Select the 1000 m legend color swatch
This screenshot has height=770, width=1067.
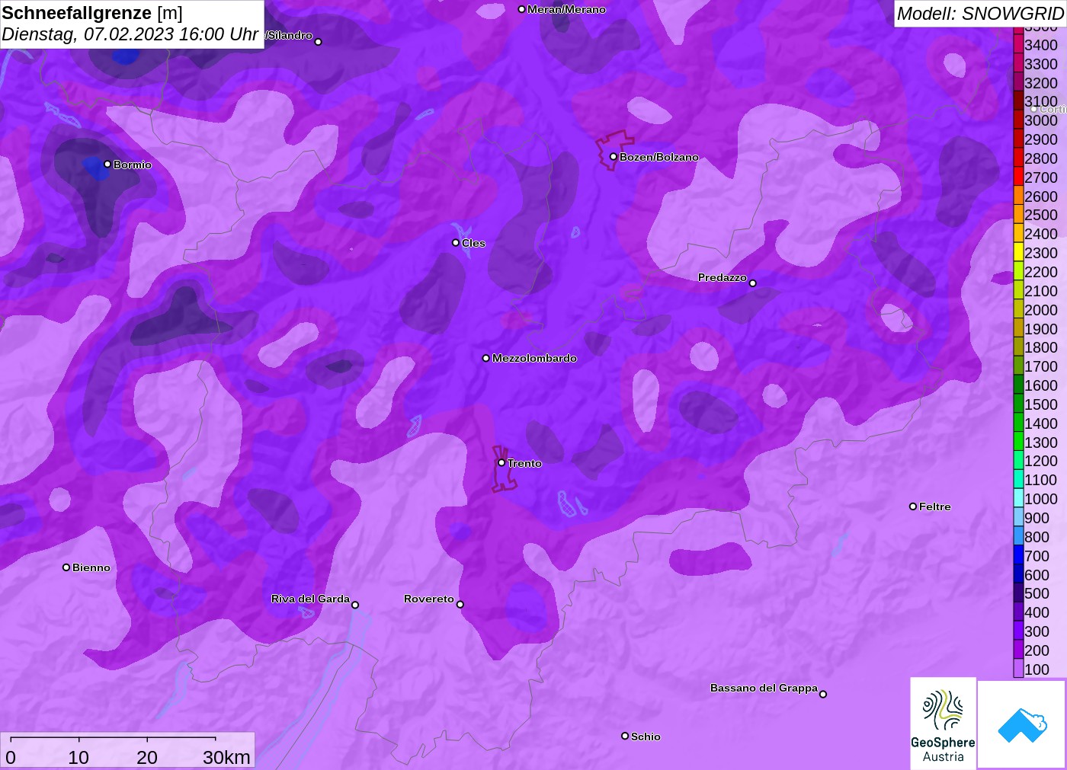pos(1018,499)
